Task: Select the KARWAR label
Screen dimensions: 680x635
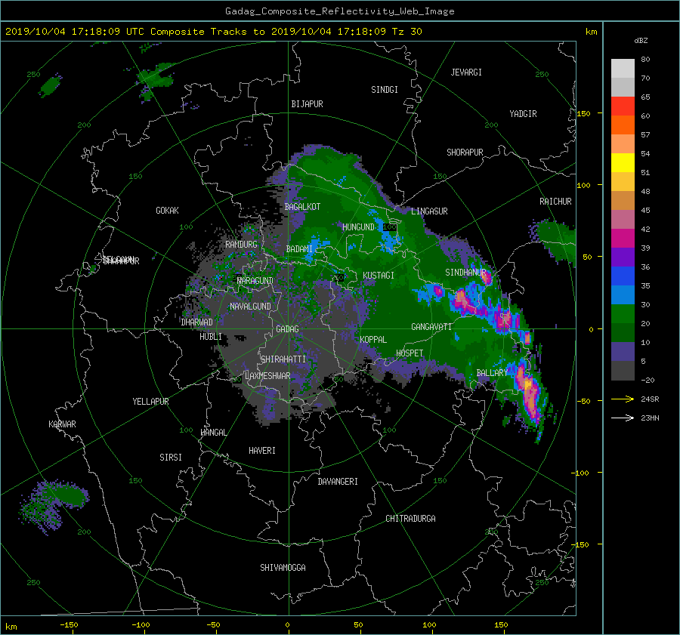Action: pyautogui.click(x=62, y=424)
